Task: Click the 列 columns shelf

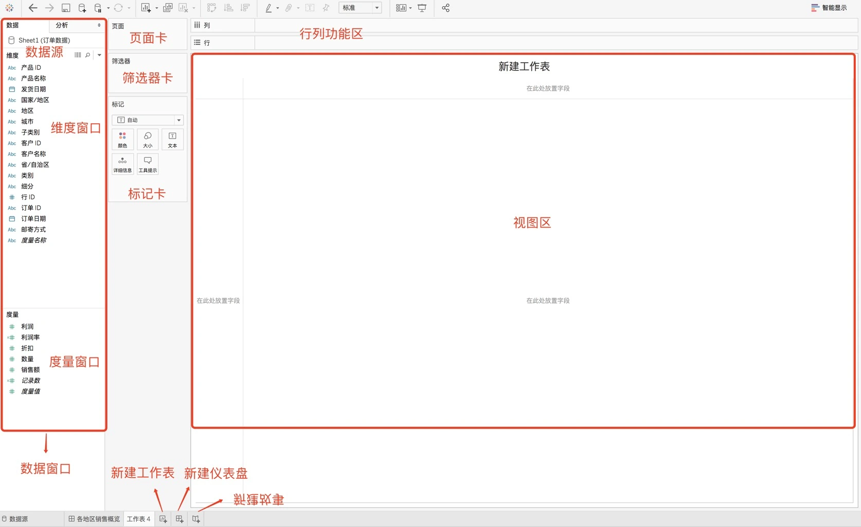Action: [524, 25]
